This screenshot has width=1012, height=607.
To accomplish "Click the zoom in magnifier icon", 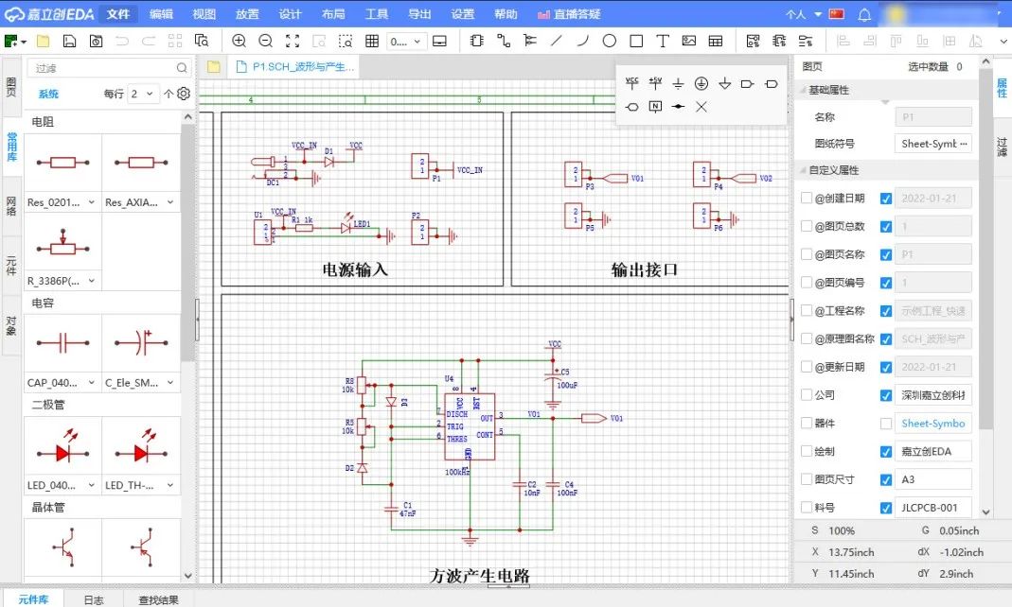I will [x=239, y=41].
